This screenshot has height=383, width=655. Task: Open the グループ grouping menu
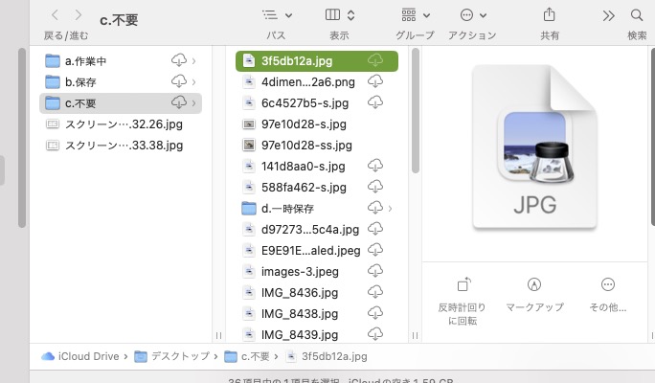coord(416,15)
